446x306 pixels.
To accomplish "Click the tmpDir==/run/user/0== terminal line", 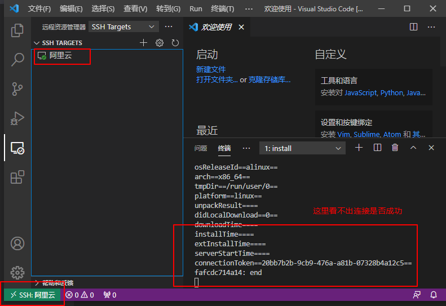I will coord(236,187).
